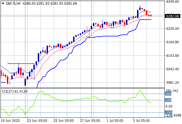Click the -100 level label in CCI panel
The image size is (182, 124).
pyautogui.click(x=168, y=112)
